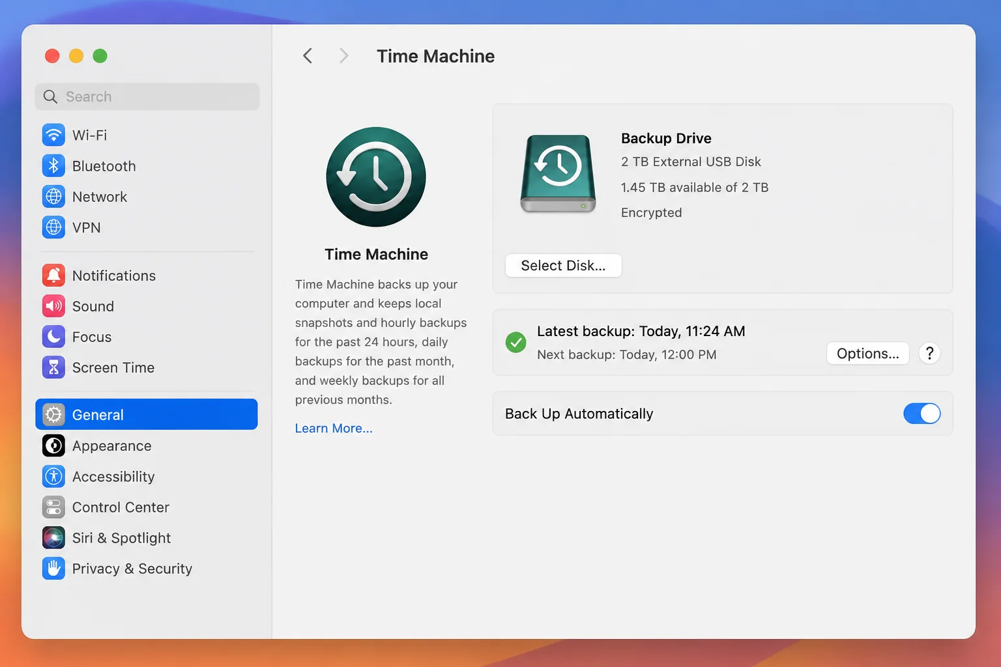
Task: Click the Bluetooth icon in sidebar
Action: (x=53, y=165)
